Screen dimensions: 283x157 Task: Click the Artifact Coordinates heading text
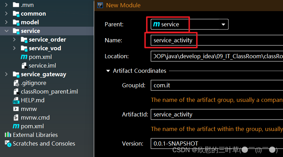coord(139,71)
